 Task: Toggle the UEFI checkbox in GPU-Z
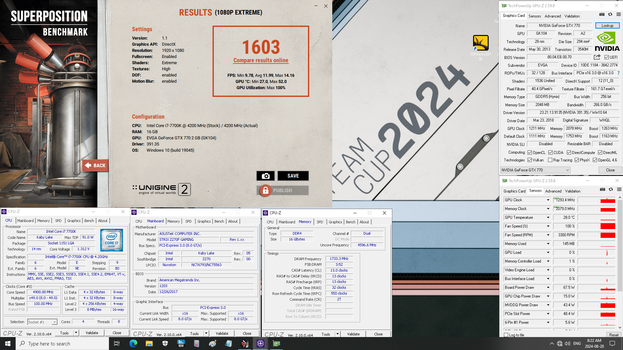point(606,57)
